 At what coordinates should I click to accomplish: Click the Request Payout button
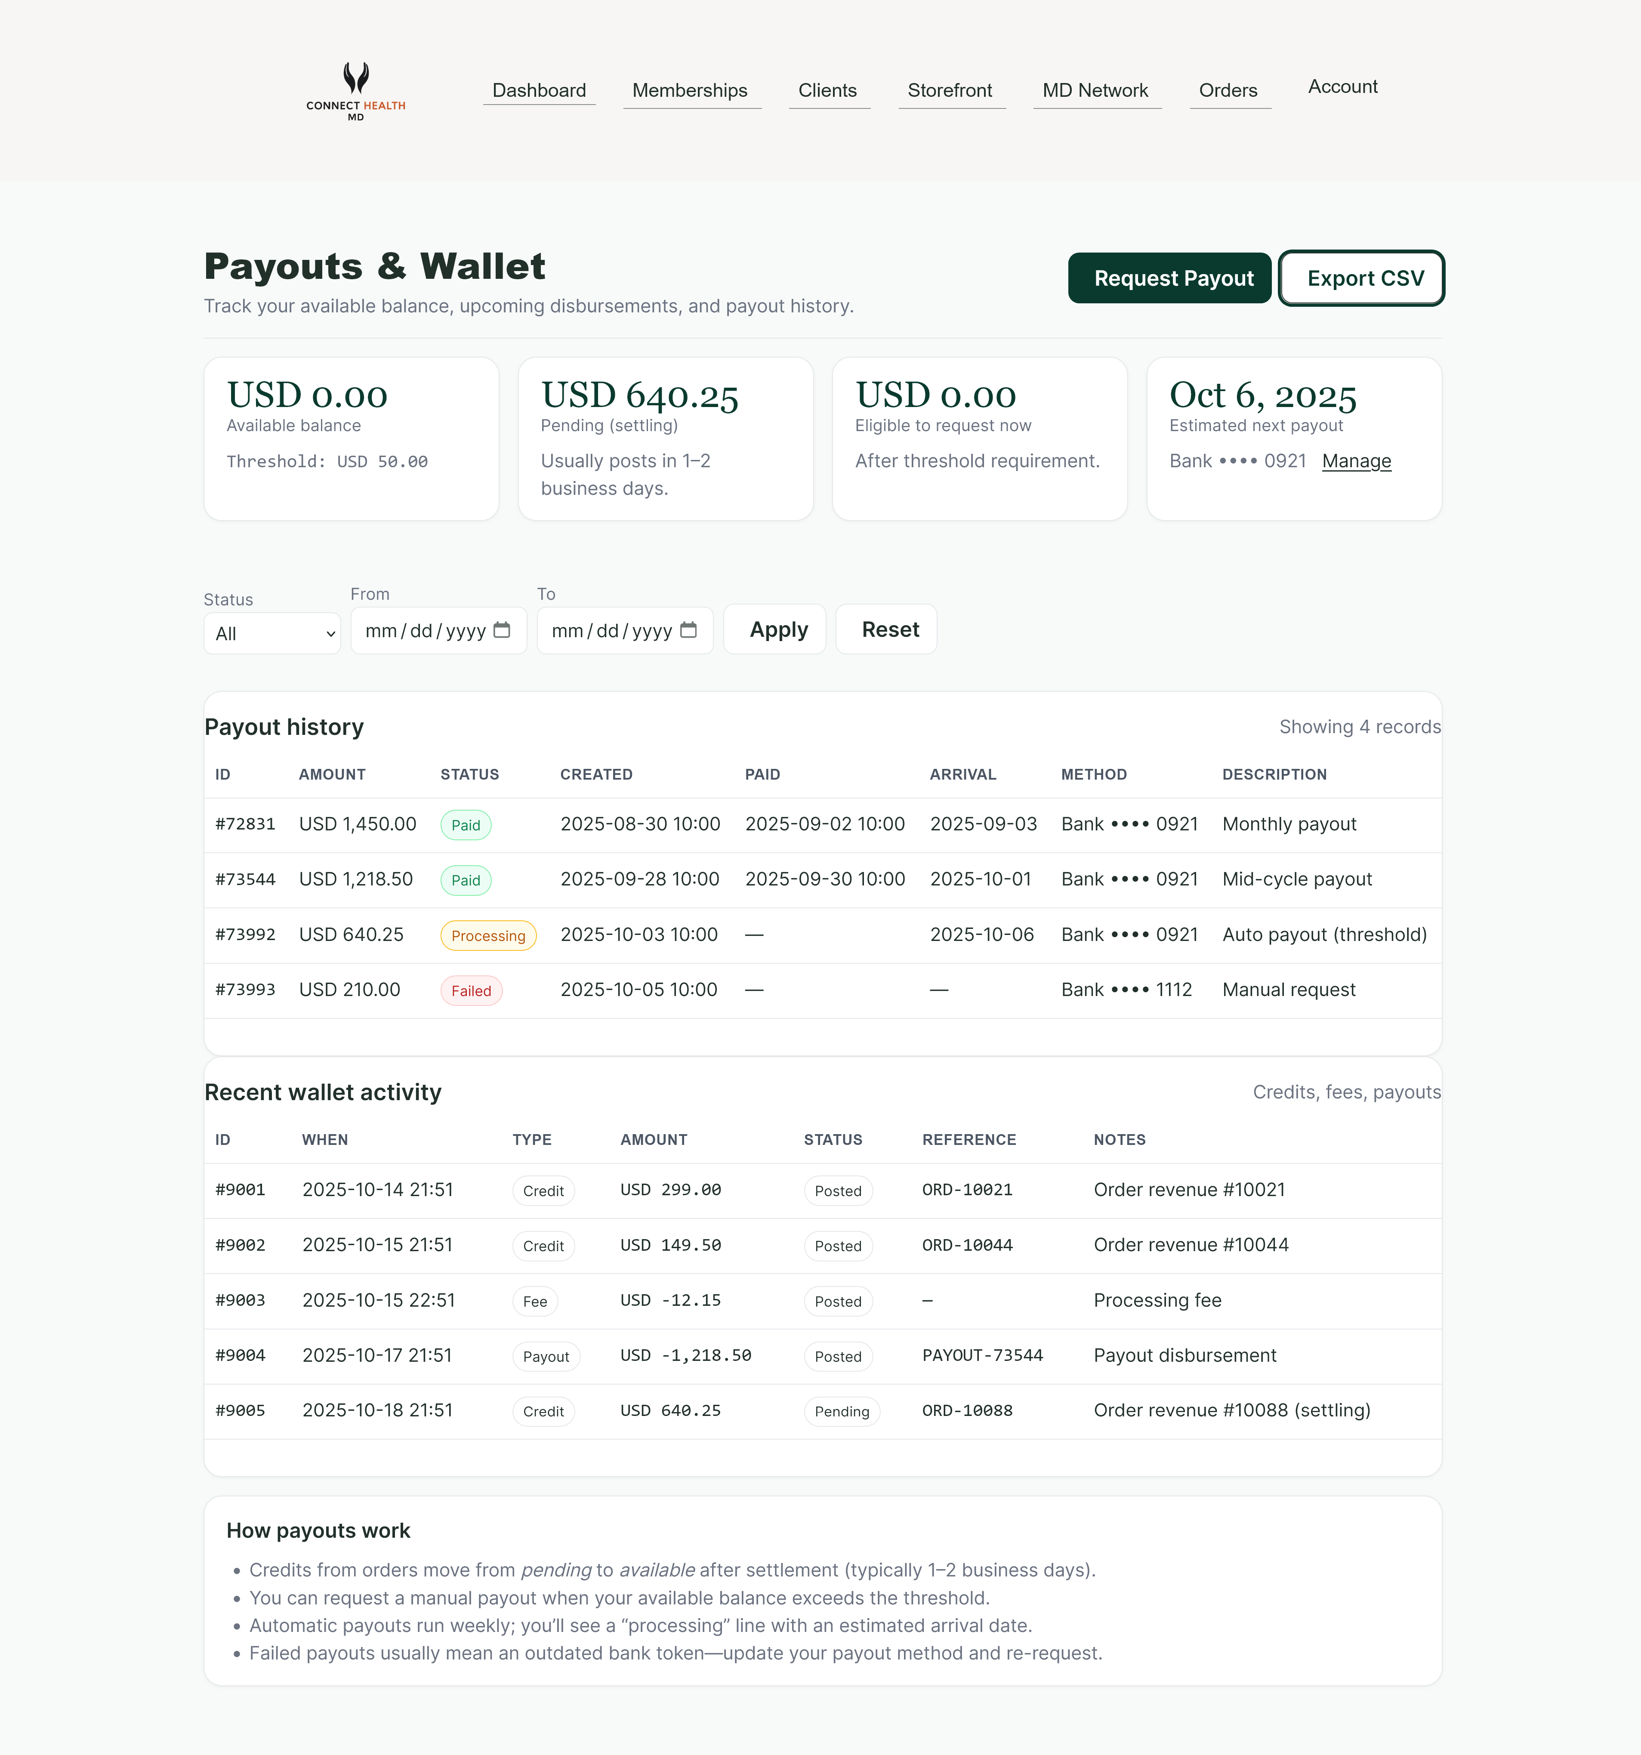(x=1169, y=278)
